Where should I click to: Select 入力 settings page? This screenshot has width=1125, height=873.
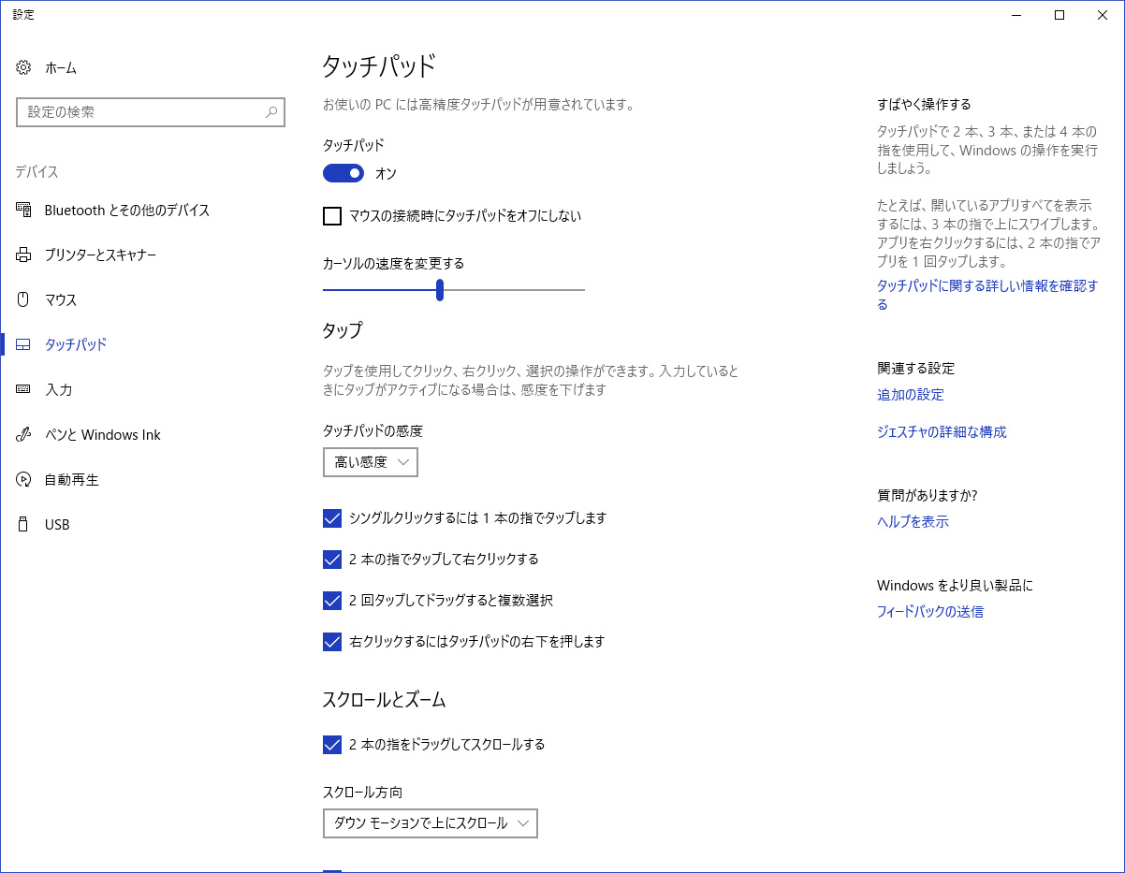pyautogui.click(x=59, y=390)
